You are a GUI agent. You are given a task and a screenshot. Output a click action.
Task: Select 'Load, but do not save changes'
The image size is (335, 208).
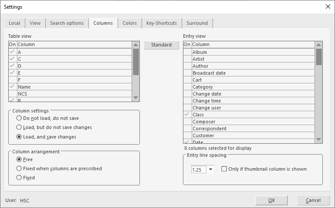tap(19, 127)
